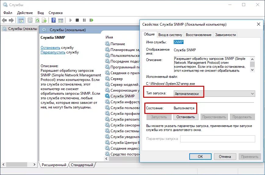Open the Файл menu
This screenshot has height=175, width=265.
click(8, 13)
